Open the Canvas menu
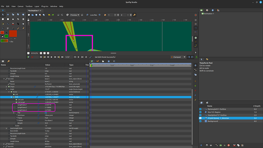The height and width of the screenshot is (148, 263). (x=21, y=6)
